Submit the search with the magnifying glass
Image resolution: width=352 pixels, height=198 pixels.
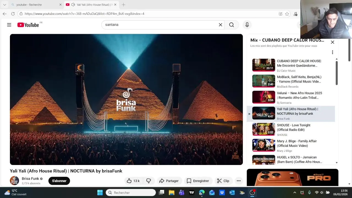tap(232, 25)
